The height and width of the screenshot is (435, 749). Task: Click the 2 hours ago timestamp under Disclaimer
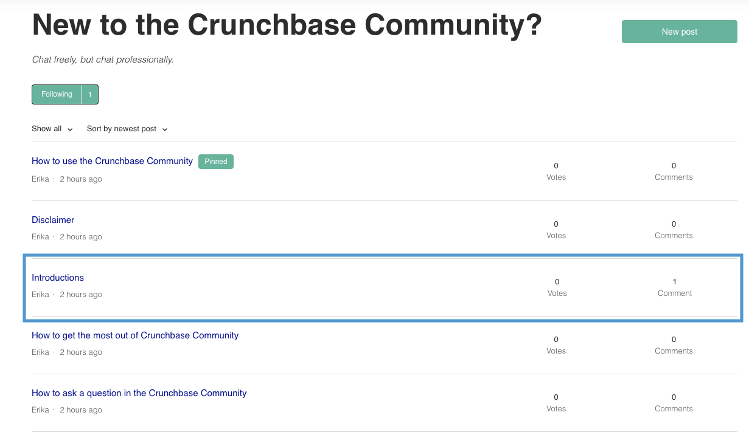pos(81,237)
